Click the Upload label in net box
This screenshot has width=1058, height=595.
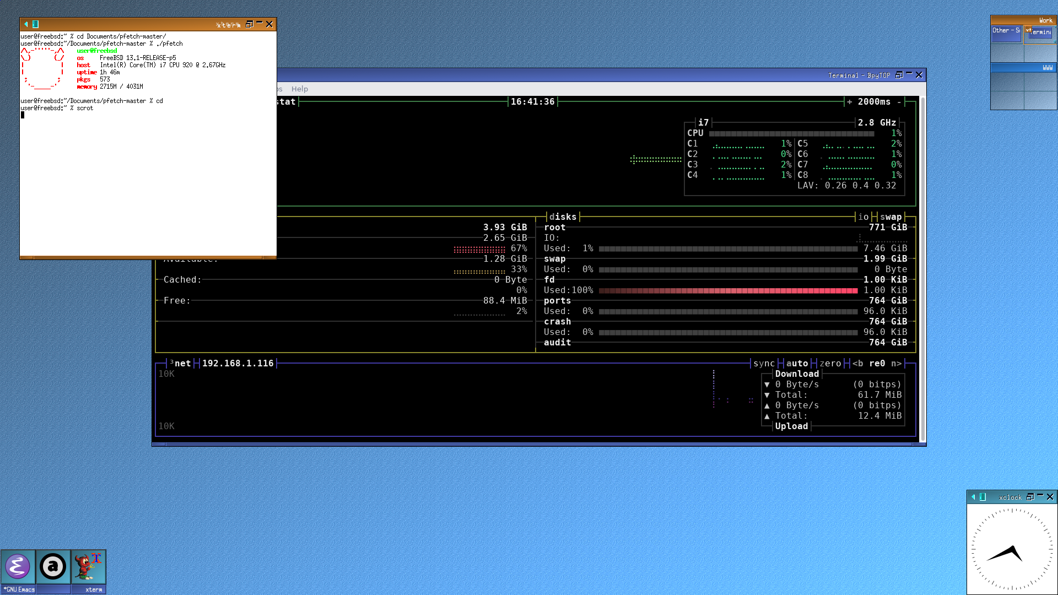click(791, 426)
